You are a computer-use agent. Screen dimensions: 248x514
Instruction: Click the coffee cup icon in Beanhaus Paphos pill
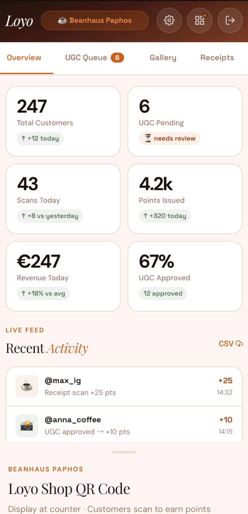62,20
